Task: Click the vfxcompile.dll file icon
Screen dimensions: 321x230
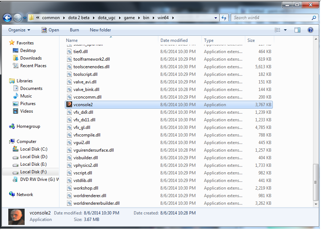Action: coord(70,135)
